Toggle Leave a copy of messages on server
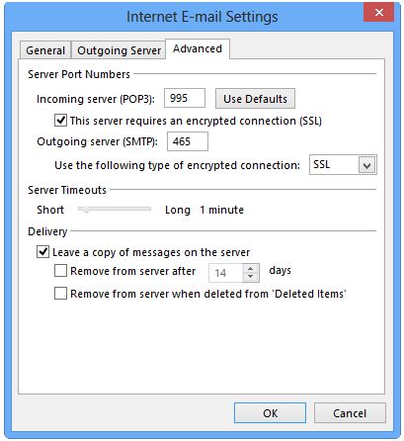The image size is (404, 441). pyautogui.click(x=43, y=252)
